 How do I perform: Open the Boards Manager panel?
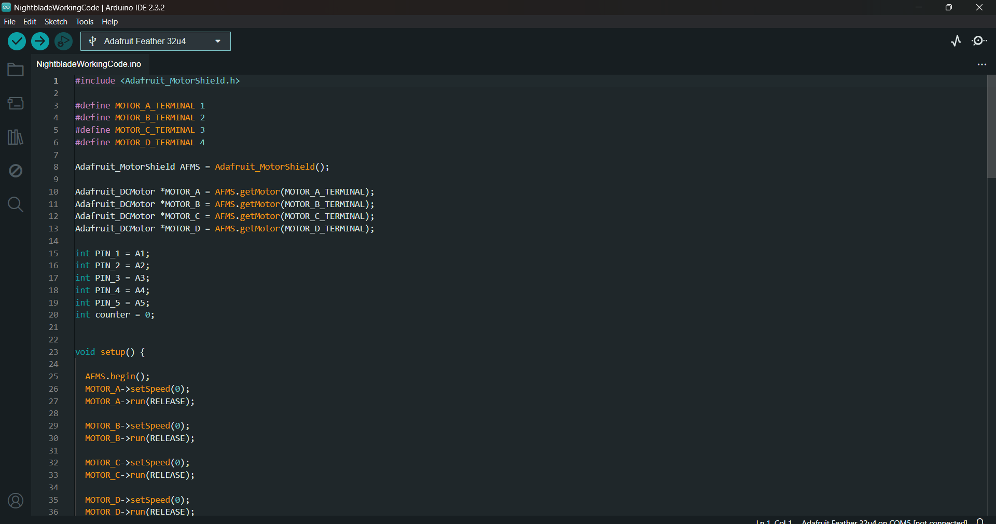(x=16, y=103)
